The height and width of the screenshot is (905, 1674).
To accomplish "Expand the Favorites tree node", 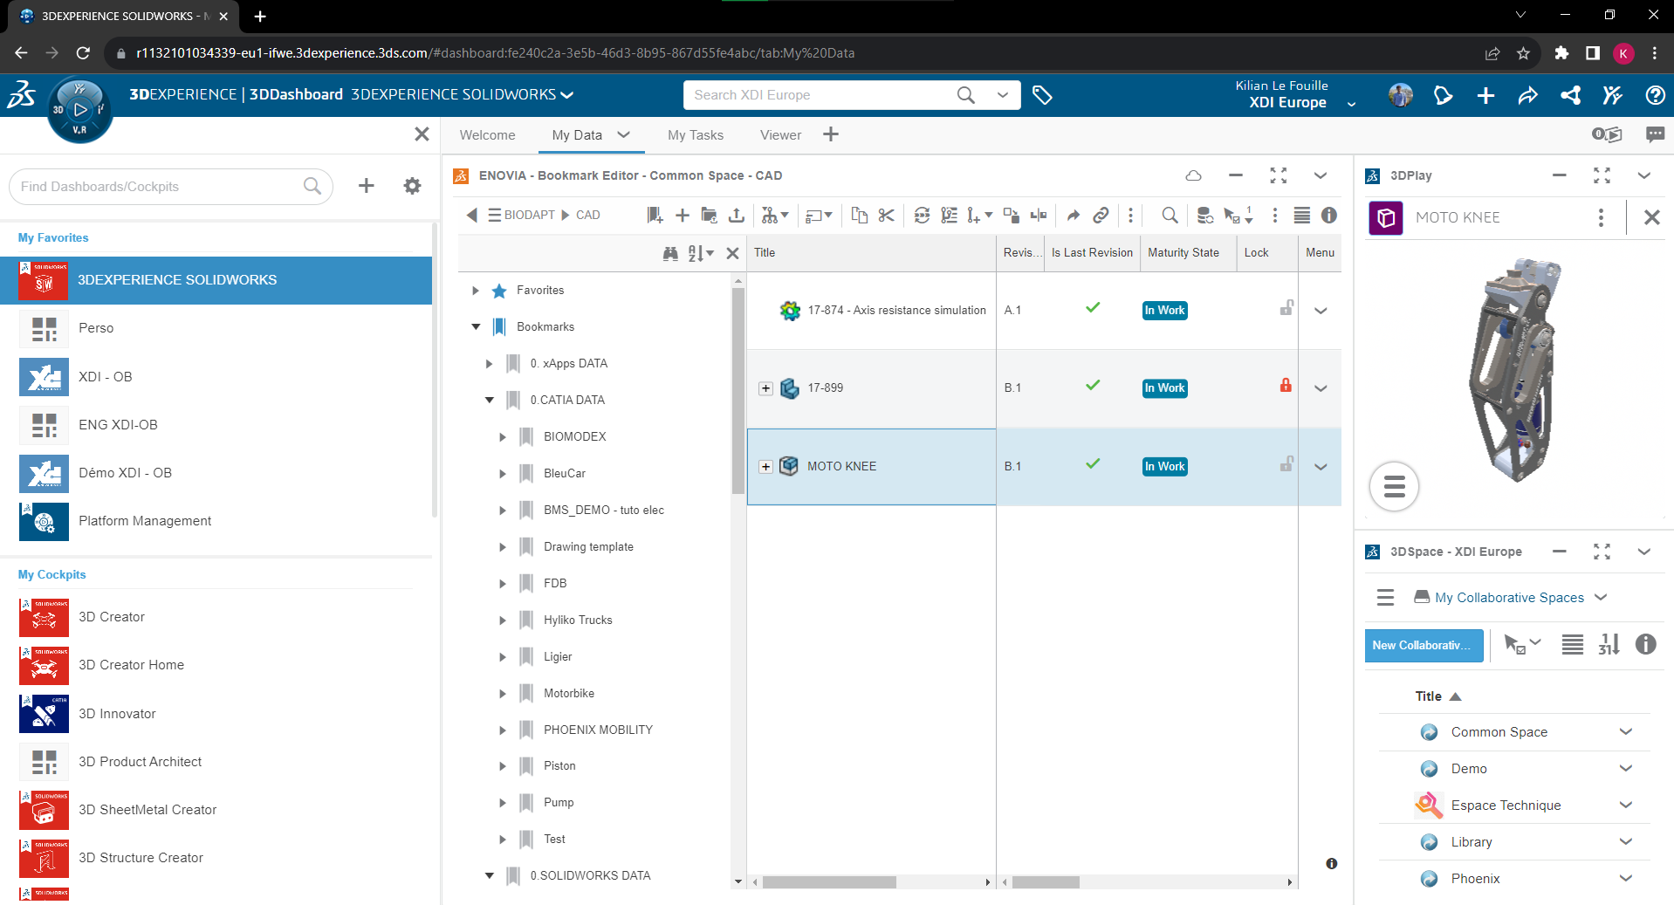I will (x=476, y=291).
